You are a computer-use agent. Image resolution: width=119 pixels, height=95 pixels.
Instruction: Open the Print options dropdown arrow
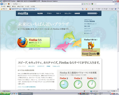[94, 9]
